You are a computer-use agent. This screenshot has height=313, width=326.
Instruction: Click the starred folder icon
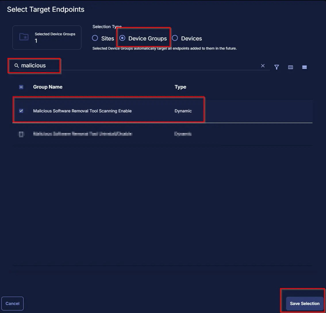click(24, 37)
